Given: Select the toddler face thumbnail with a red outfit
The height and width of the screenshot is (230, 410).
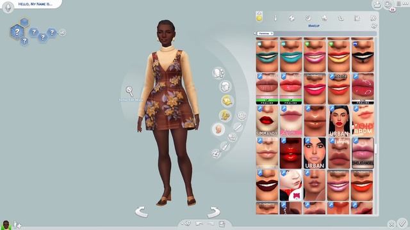Looking at the screenshot, I should (x=291, y=185).
